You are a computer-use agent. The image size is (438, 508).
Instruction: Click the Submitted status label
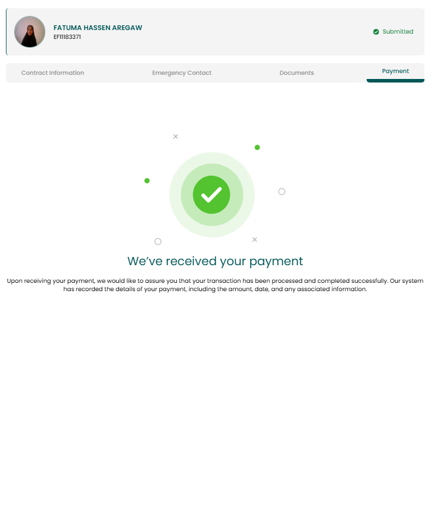pyautogui.click(x=398, y=32)
